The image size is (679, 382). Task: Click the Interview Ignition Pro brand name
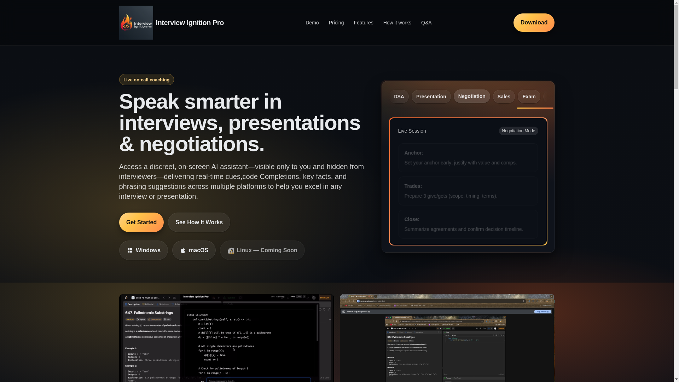[x=190, y=23]
